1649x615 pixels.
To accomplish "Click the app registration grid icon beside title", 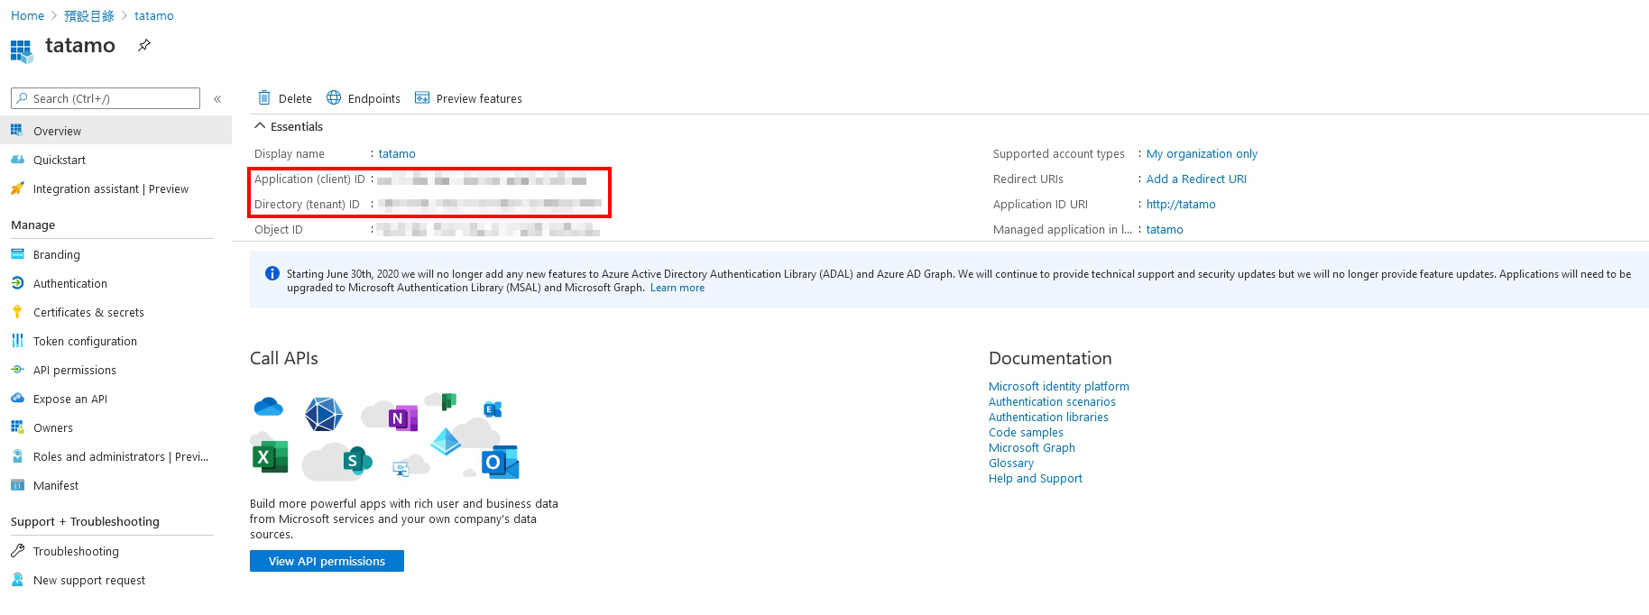I will point(22,50).
